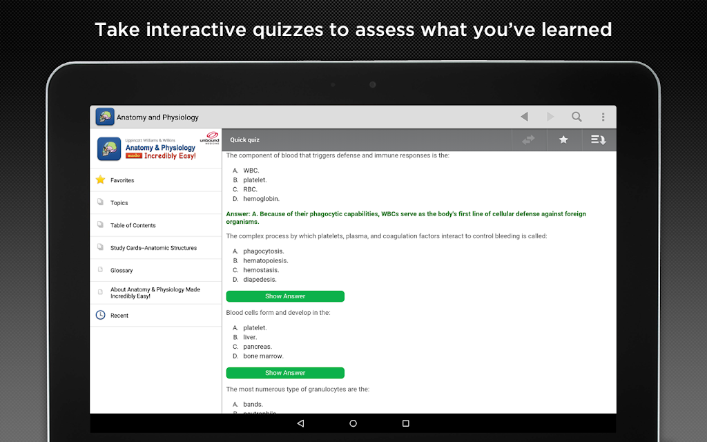The width and height of the screenshot is (707, 442).
Task: Tap the Anatomy and Physiology app icon
Action: pos(105,117)
